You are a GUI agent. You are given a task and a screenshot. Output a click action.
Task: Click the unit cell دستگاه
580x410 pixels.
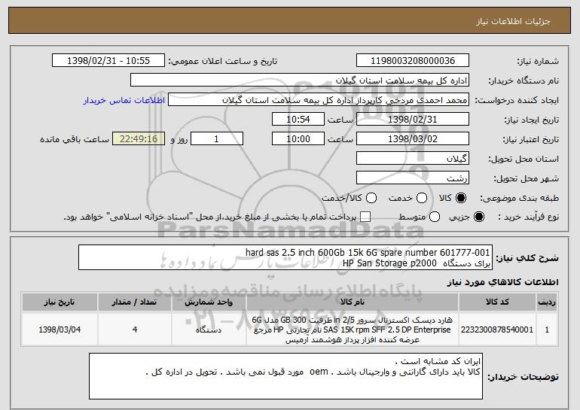(x=209, y=330)
